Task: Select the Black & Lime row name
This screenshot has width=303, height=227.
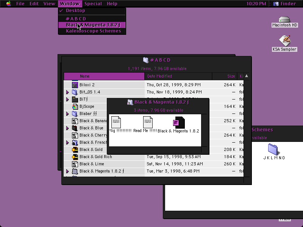Action: [92, 164]
